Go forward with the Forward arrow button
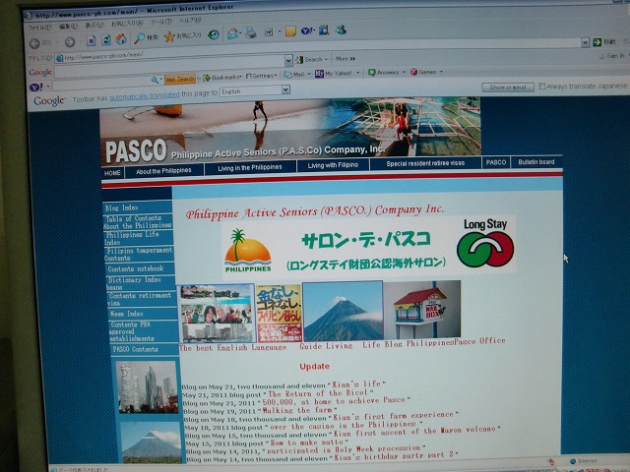630x472 pixels. coord(70,41)
